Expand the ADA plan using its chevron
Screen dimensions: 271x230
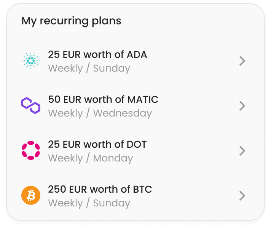pos(242,61)
